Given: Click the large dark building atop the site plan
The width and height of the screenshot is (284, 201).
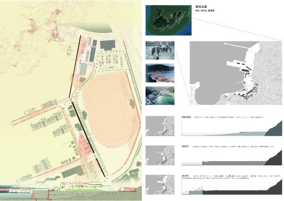Looking at the screenshot, I should coord(107,45).
